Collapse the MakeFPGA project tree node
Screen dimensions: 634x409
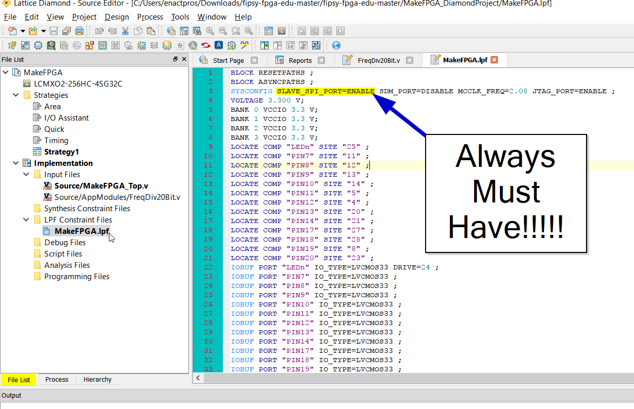pyautogui.click(x=6, y=73)
